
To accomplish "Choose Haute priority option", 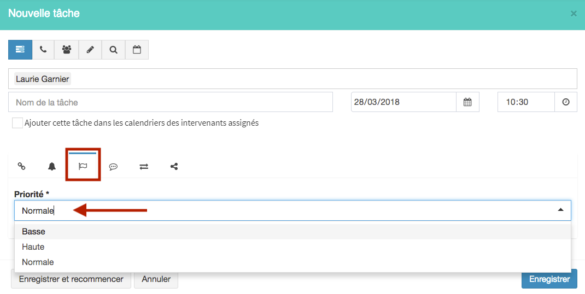I will coord(292,247).
